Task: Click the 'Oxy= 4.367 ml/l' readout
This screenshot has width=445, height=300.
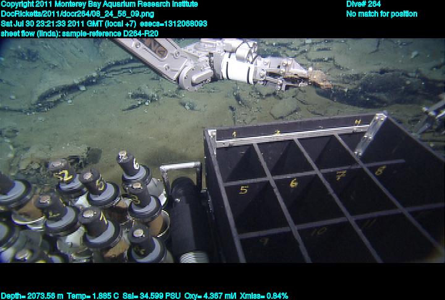Action: click(x=210, y=296)
